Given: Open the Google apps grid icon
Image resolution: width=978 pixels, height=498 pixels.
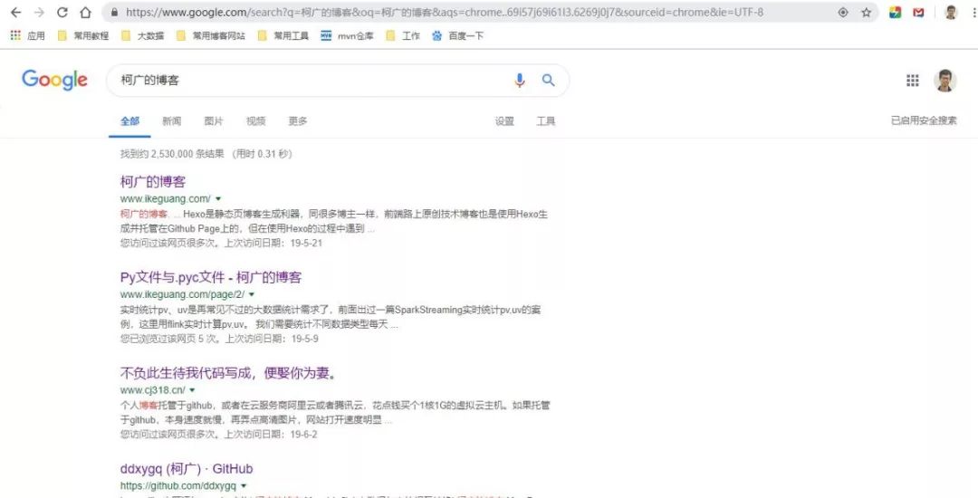Looking at the screenshot, I should [x=913, y=81].
